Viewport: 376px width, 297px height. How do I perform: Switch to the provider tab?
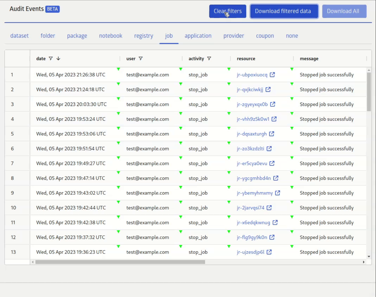coord(234,36)
